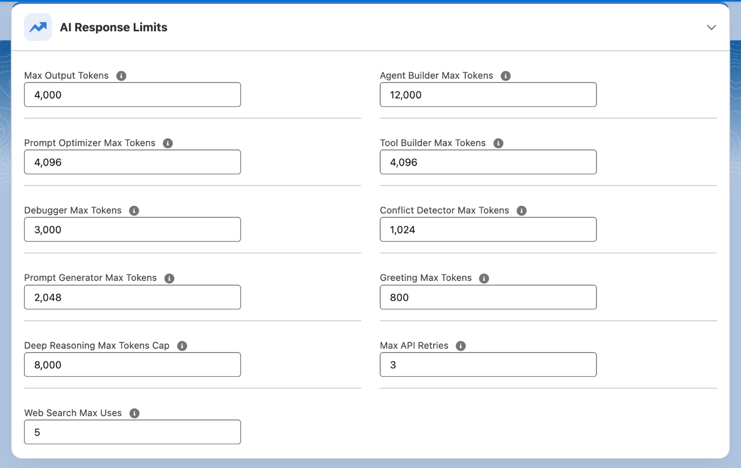741x468 pixels.
Task: Click the Web Search Max Uses label
Action: (x=73, y=412)
